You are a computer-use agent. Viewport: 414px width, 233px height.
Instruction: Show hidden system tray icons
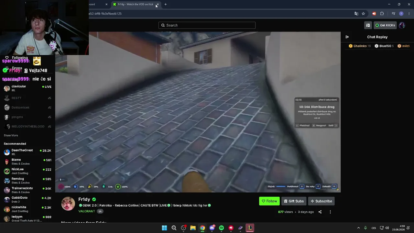click(x=358, y=228)
